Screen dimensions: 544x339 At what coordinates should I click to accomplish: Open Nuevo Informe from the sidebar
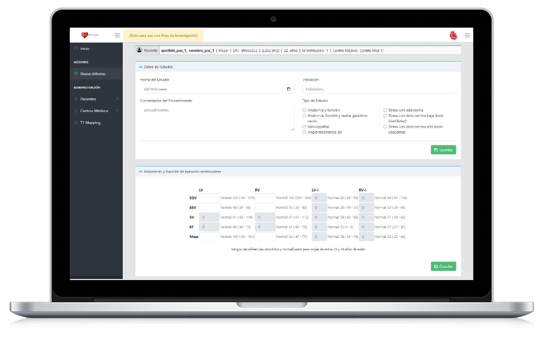pos(92,74)
